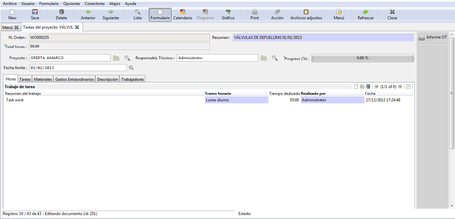Image resolution: width=455 pixels, height=219 pixels.
Task: Open Archivos adjuntos attachments
Action: pos(306,15)
